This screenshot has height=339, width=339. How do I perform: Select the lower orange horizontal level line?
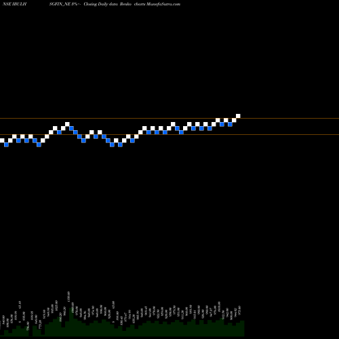click(169, 135)
